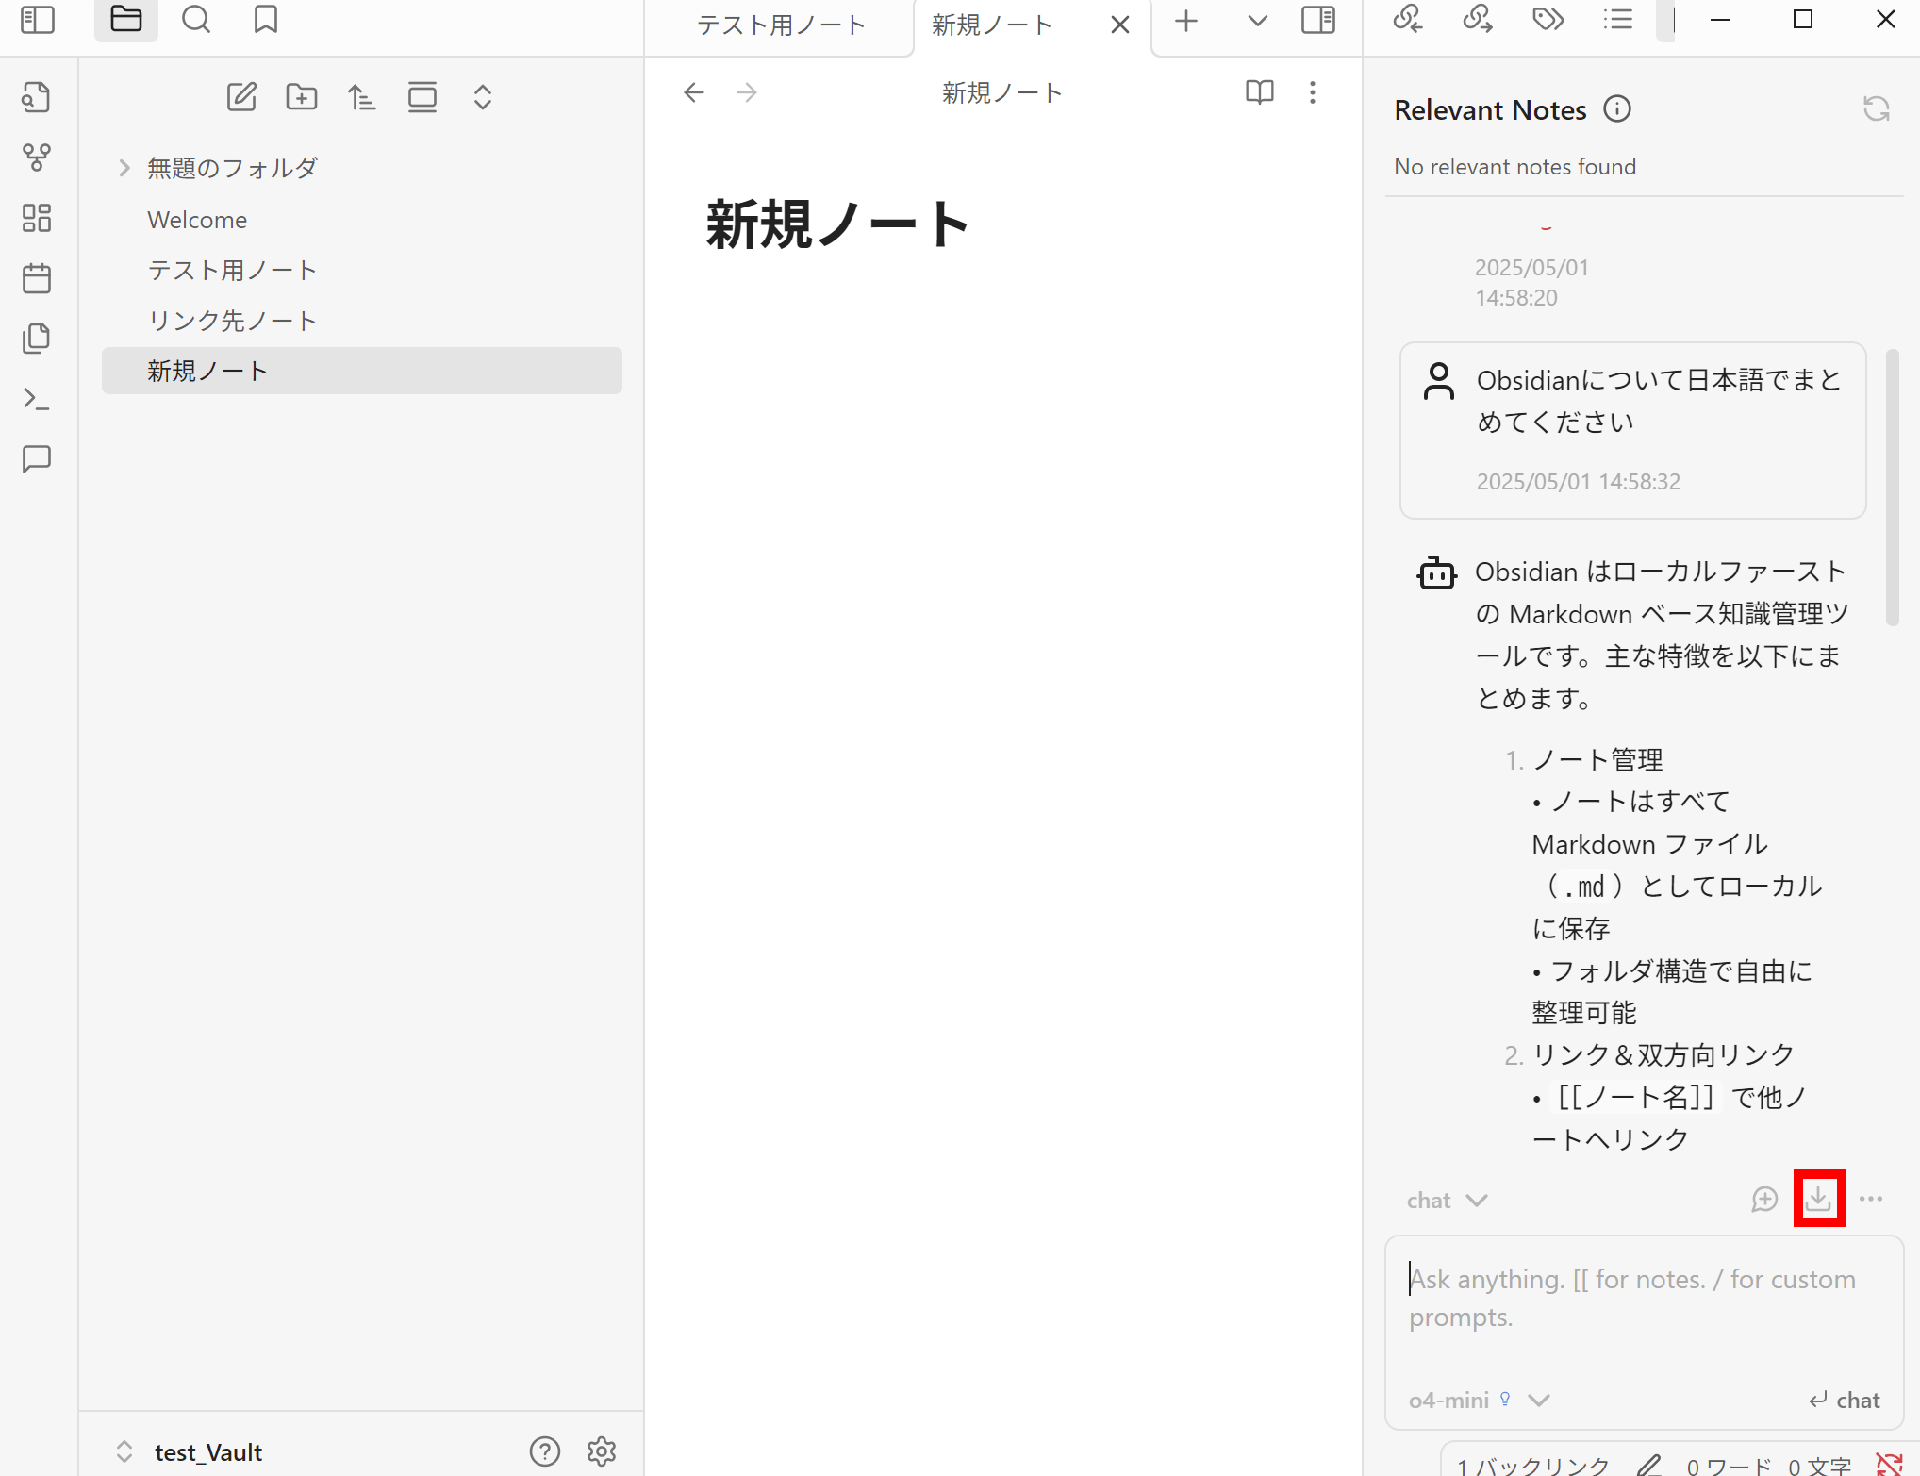The width and height of the screenshot is (1920, 1476).
Task: Click the user message Obsidianについて日本語でまとめてください
Action: tap(1660, 401)
